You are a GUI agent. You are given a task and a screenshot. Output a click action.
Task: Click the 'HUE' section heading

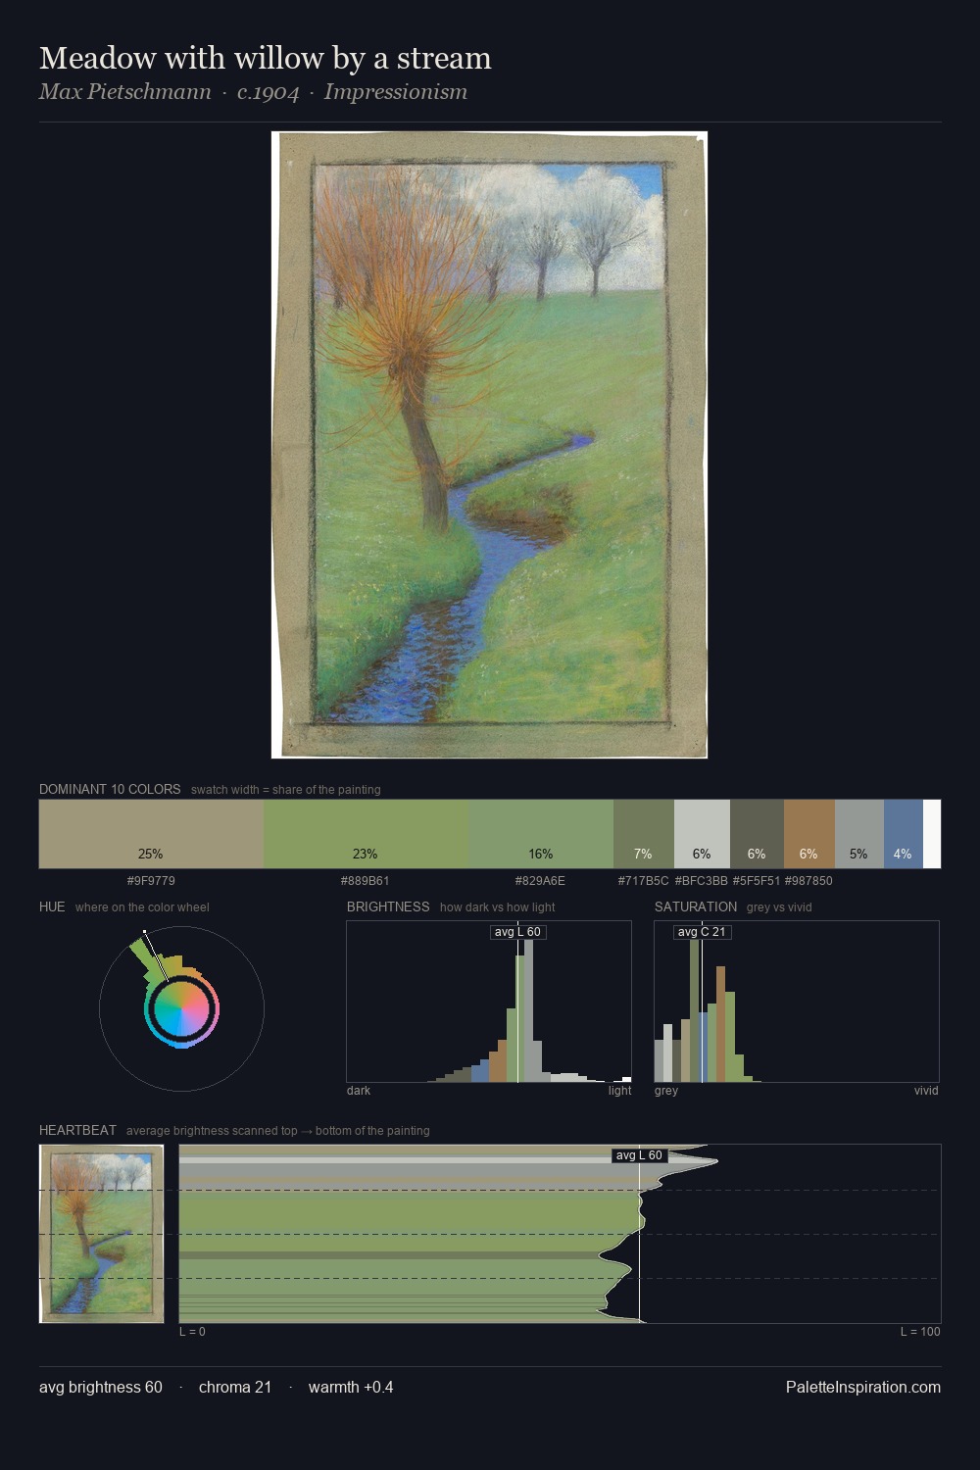[52, 906]
